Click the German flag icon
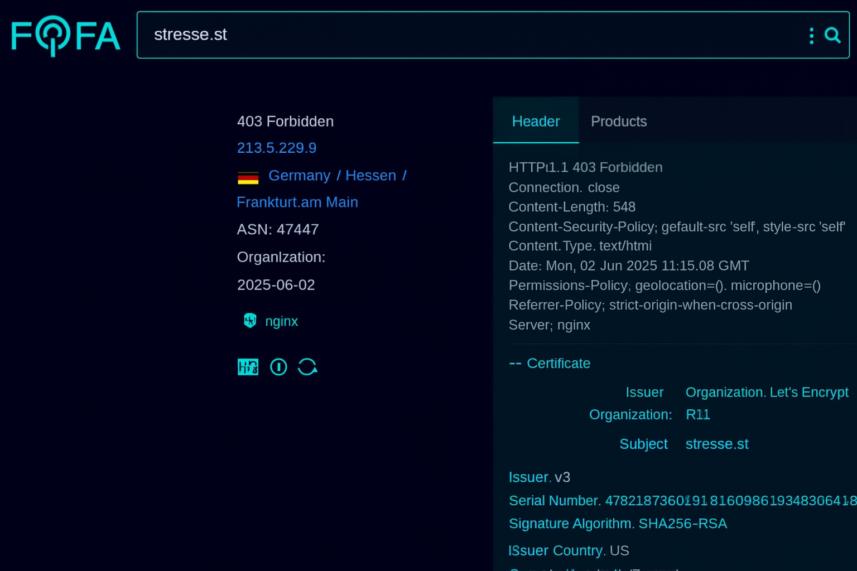857x571 pixels. [248, 177]
